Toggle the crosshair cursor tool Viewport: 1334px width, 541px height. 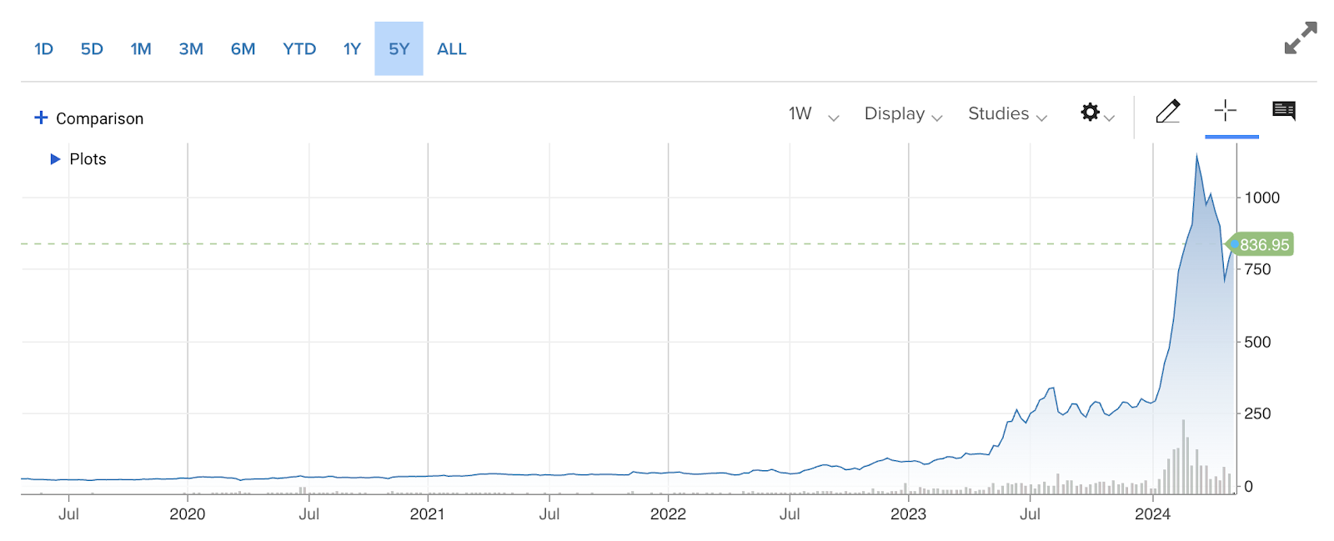pyautogui.click(x=1225, y=111)
